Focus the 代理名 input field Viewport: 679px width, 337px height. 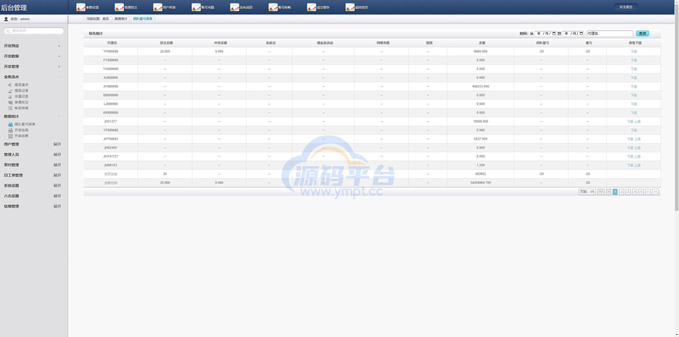610,33
